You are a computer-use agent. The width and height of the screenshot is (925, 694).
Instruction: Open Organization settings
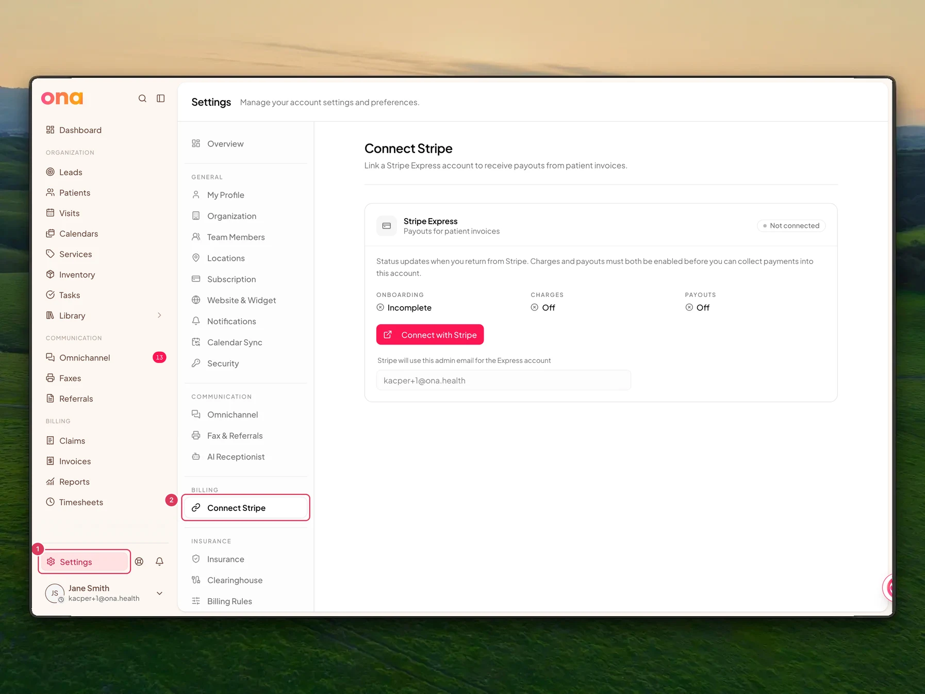[246, 216]
